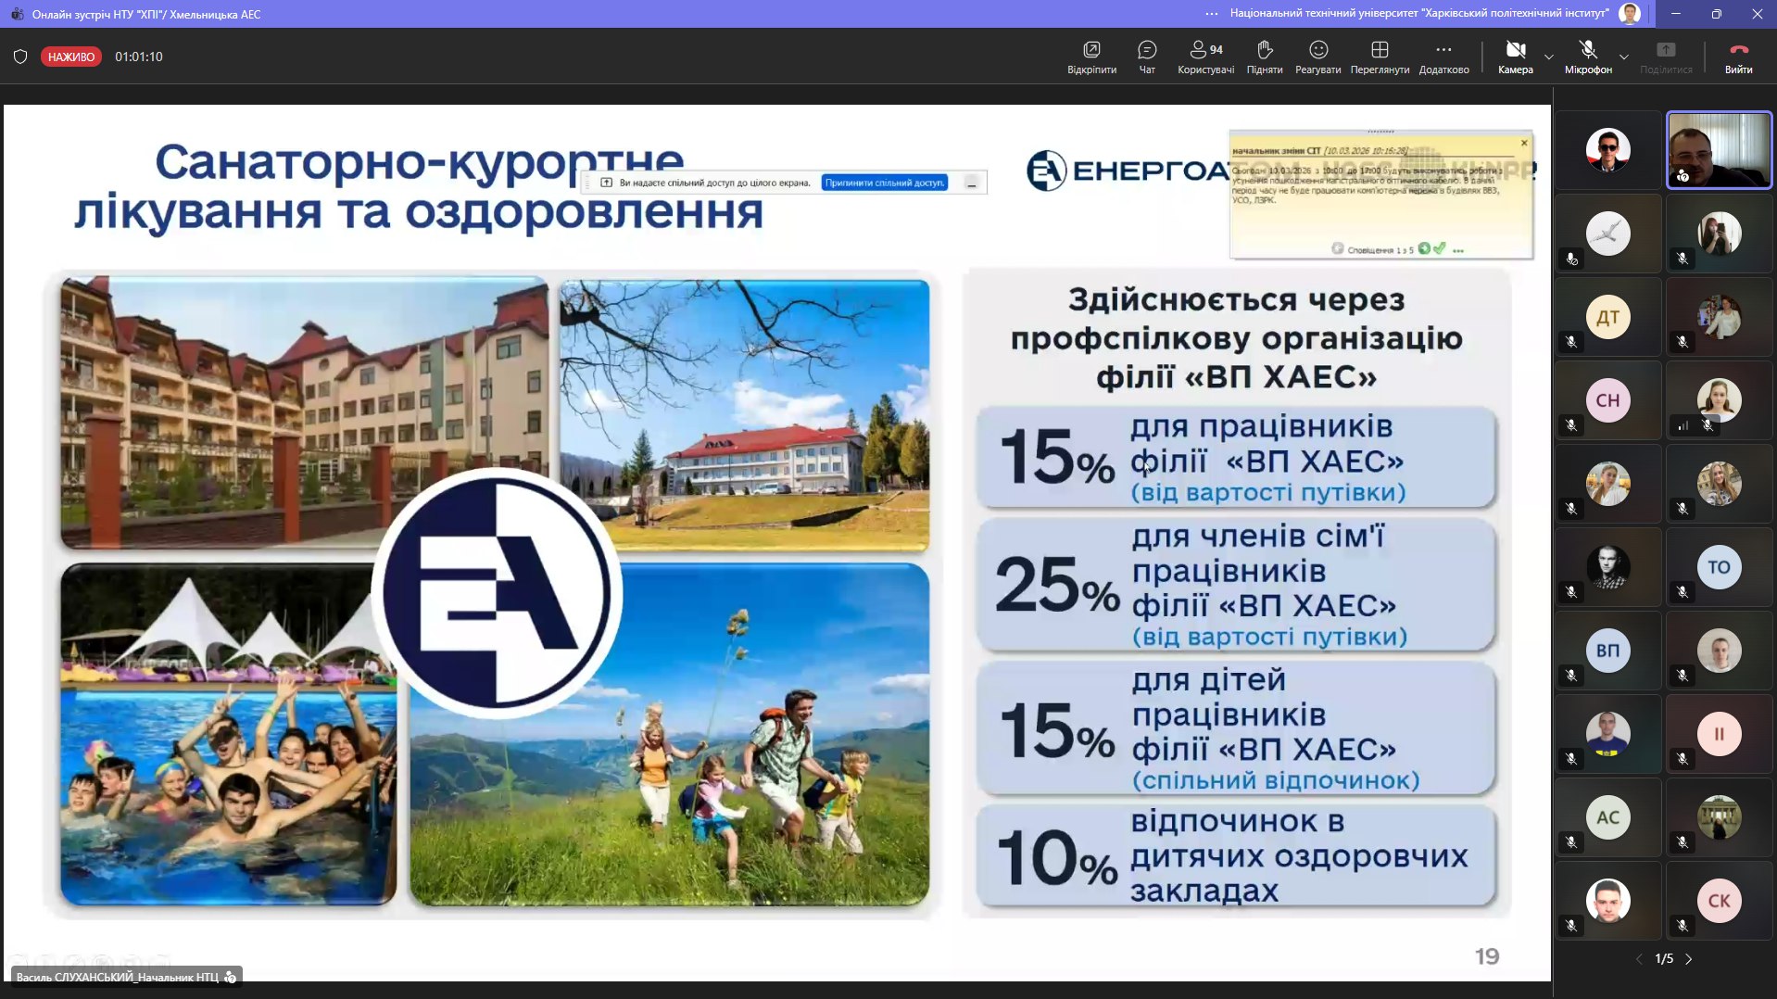Open the Чат panel

pos(1147,57)
